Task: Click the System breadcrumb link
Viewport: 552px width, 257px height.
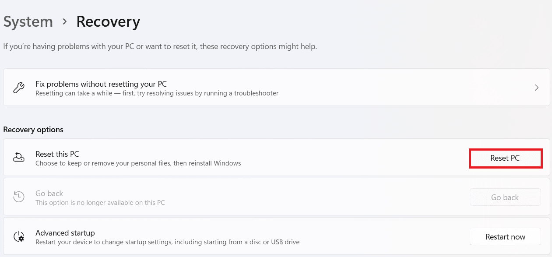Action: 28,22
